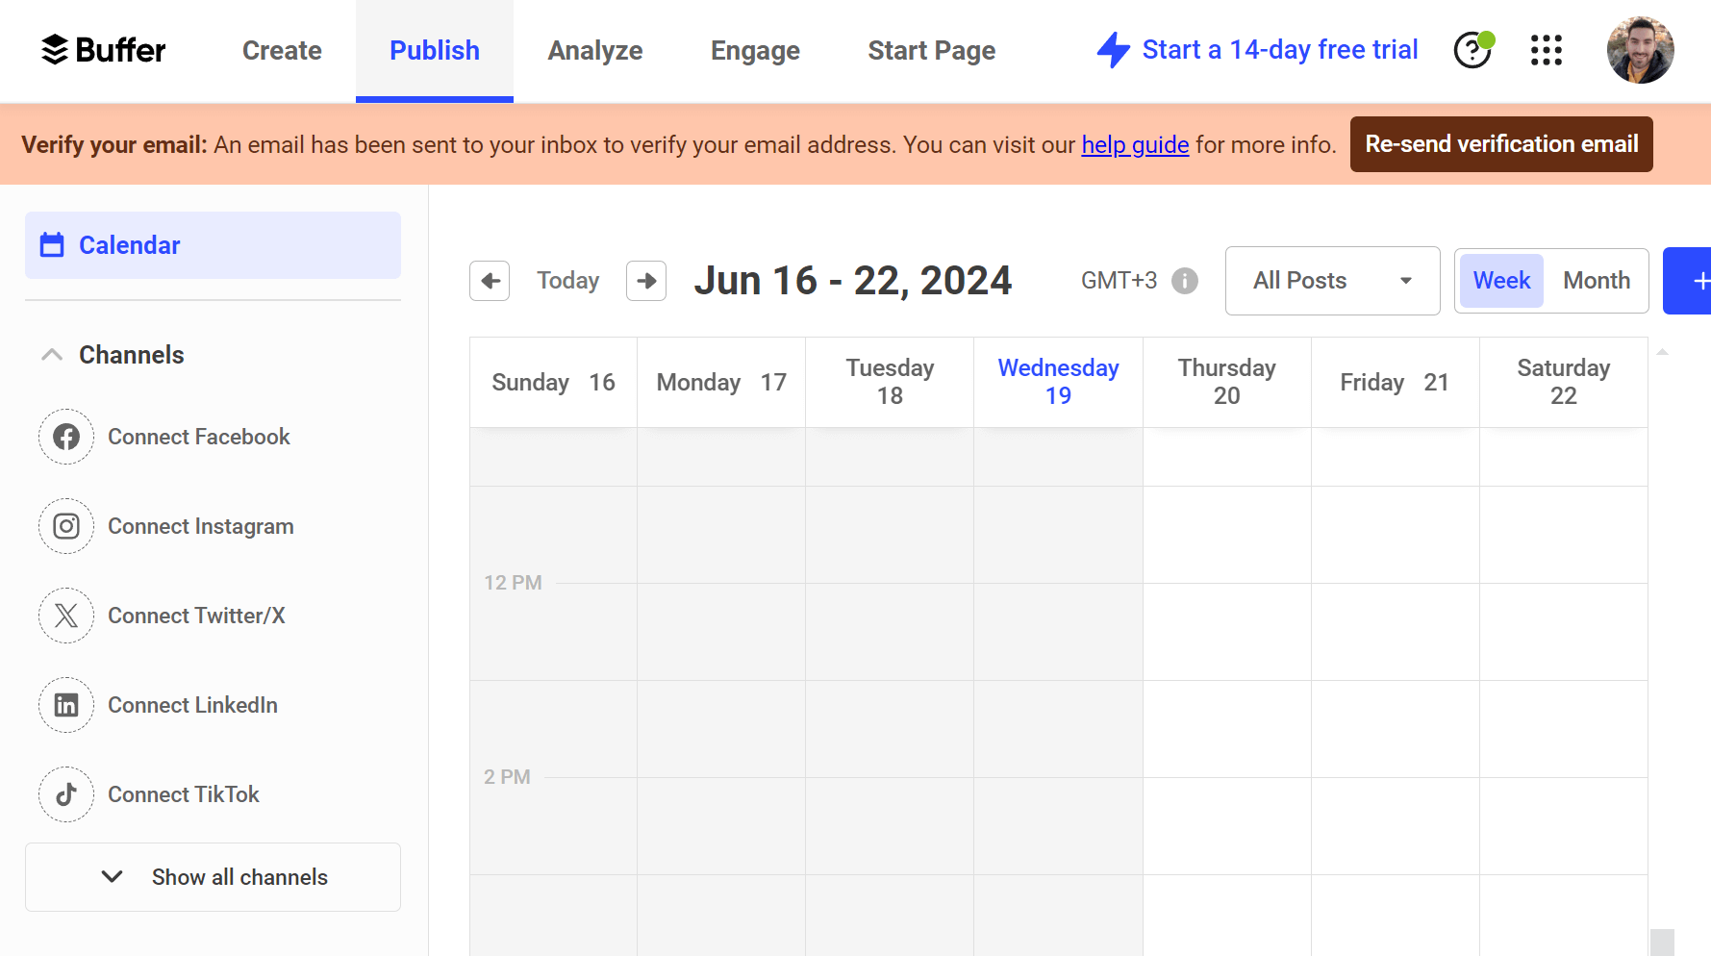Switch to the Publish tab
The image size is (1711, 956).
pyautogui.click(x=435, y=50)
